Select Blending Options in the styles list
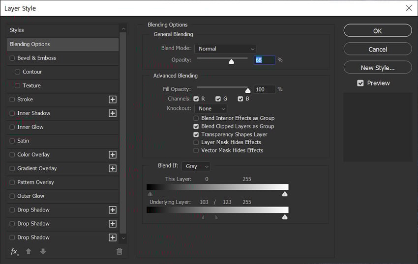This screenshot has height=264, width=418. point(62,44)
